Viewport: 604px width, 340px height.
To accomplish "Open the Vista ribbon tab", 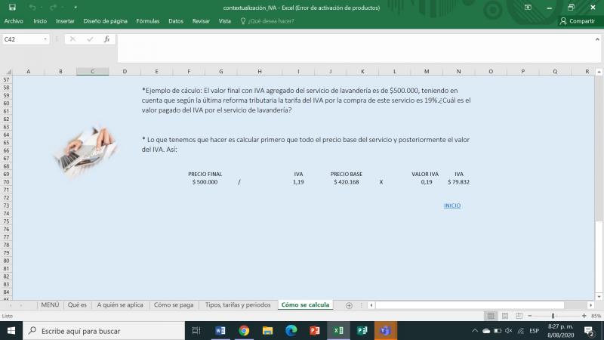I will 224,21.
